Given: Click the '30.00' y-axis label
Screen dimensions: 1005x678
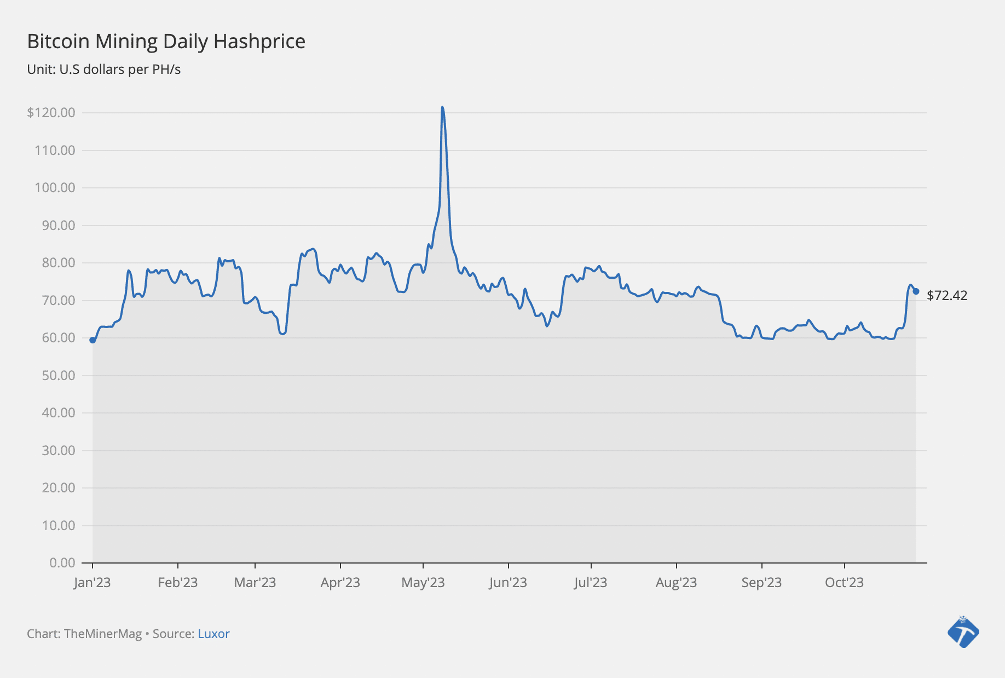Looking at the screenshot, I should (x=59, y=450).
